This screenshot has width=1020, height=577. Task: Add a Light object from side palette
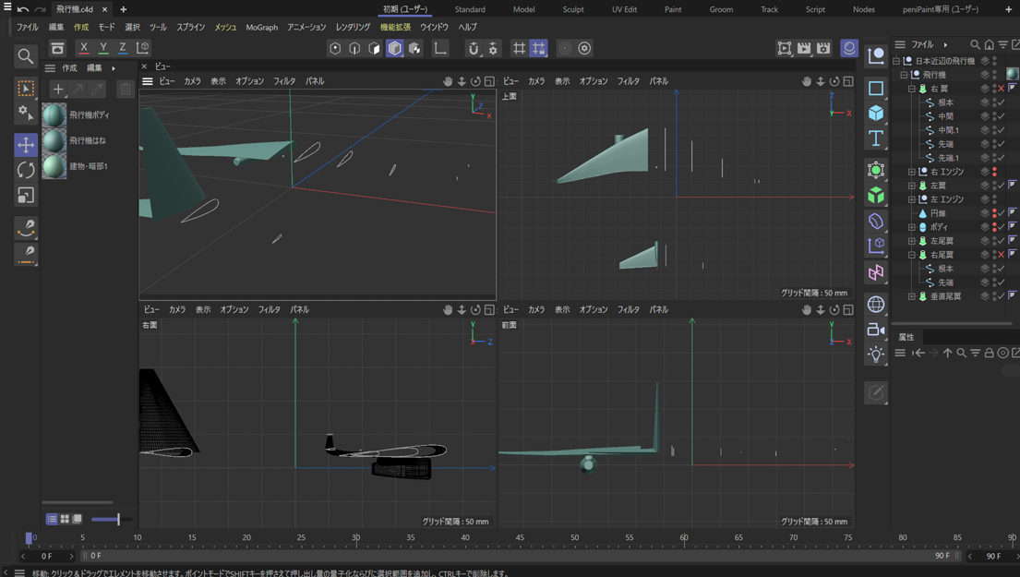coord(876,355)
